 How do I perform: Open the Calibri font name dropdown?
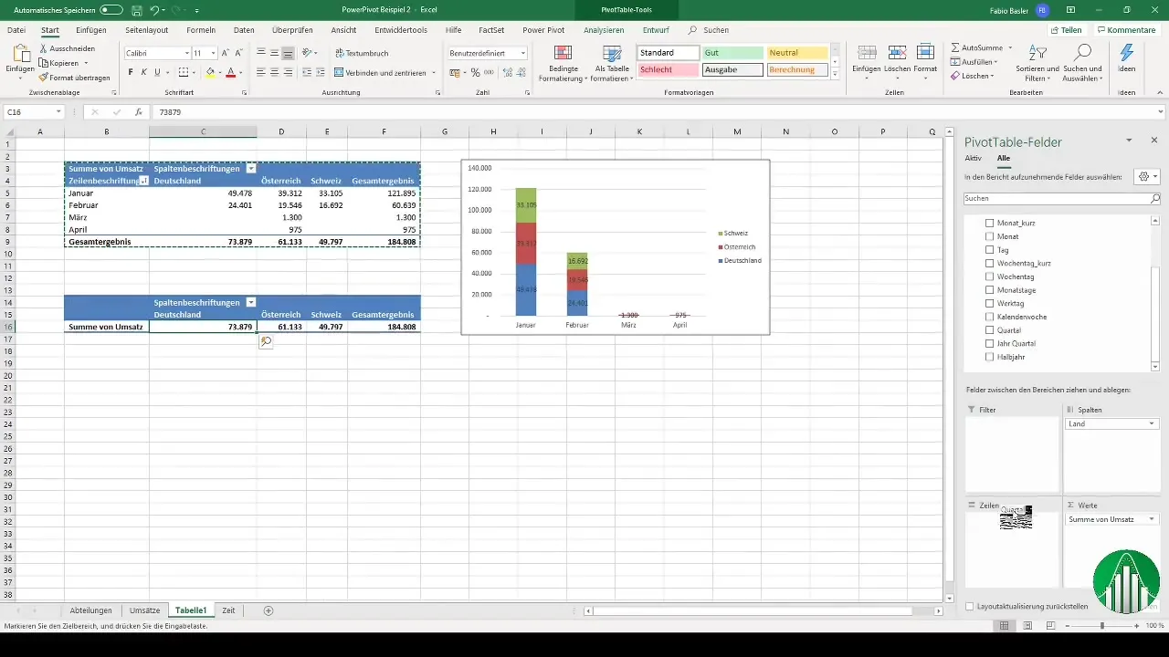coord(185,53)
